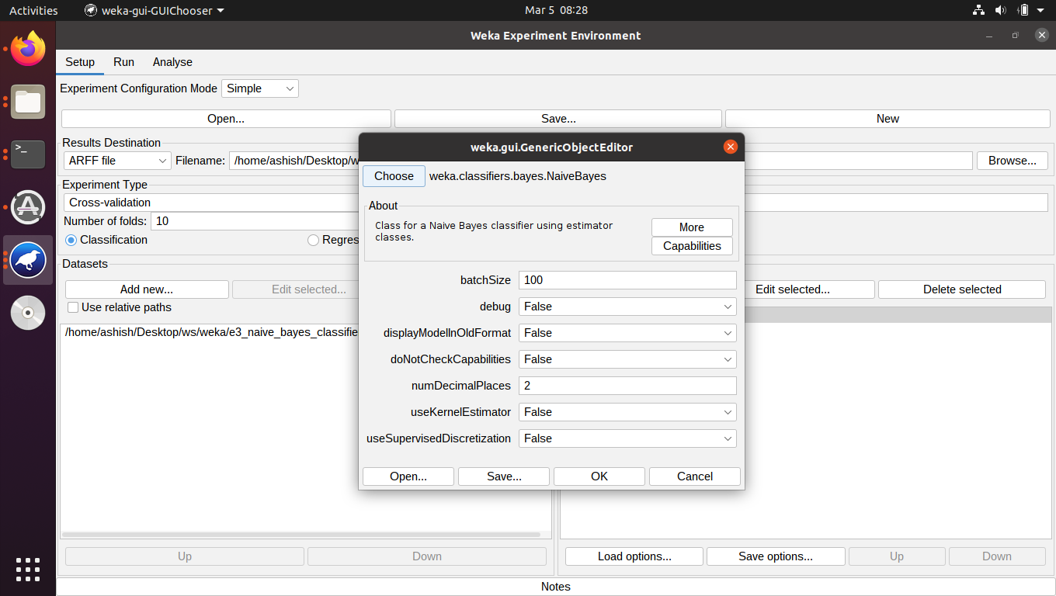Switch to the Analyse tab

(172, 62)
